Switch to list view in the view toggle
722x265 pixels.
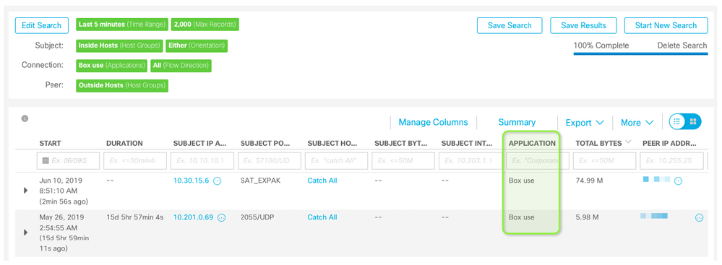(677, 122)
